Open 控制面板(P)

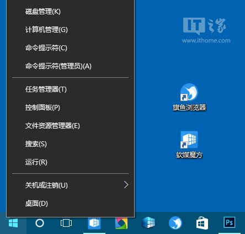pyautogui.click(x=71, y=108)
